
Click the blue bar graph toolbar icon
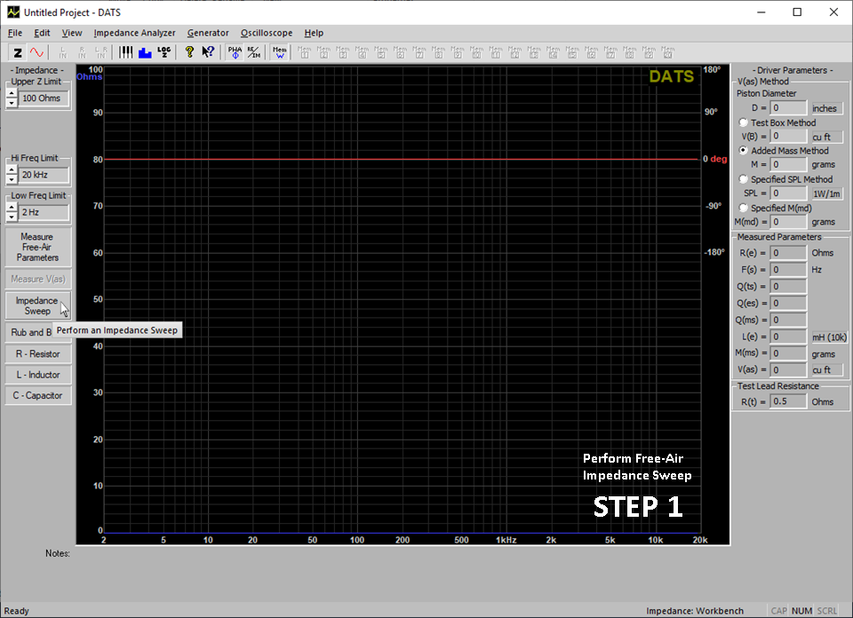(145, 52)
